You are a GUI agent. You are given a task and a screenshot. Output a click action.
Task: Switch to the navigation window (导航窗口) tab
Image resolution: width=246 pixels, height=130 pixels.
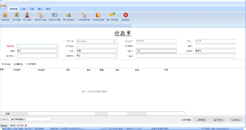pos(5,125)
